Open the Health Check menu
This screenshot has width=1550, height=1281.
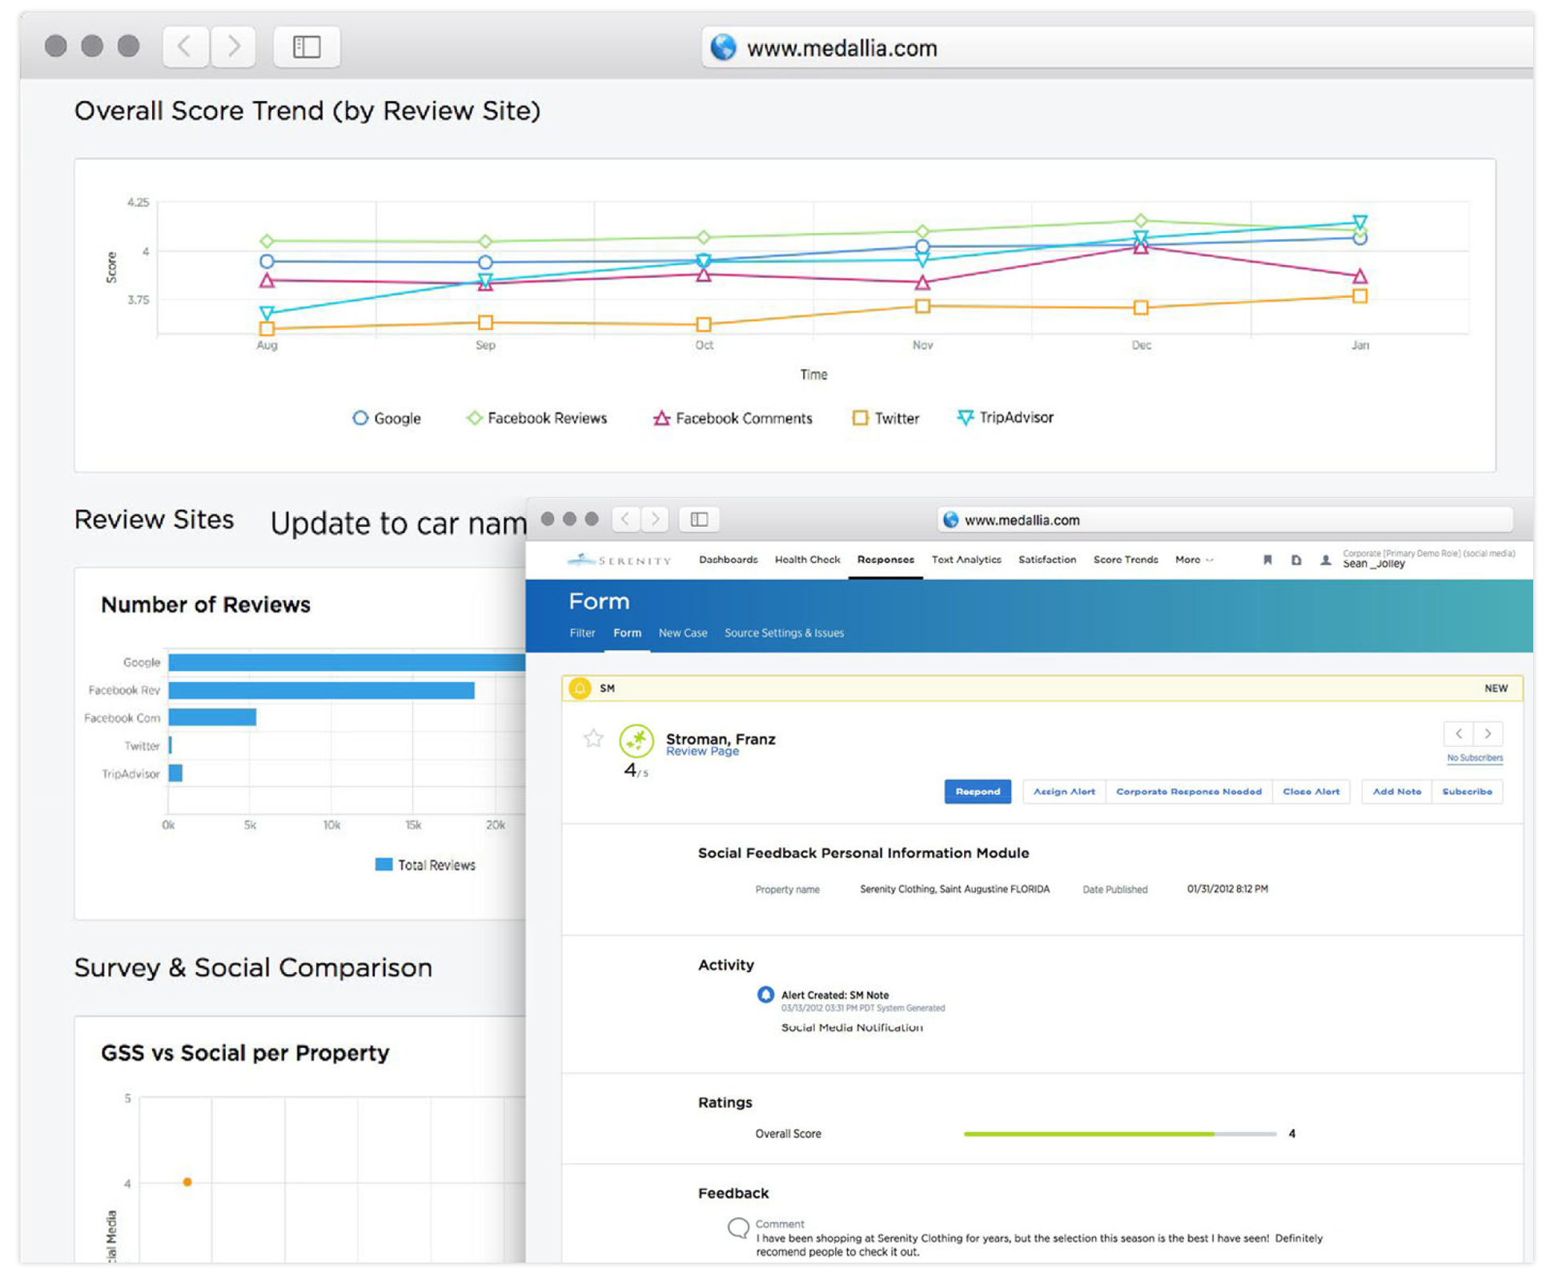click(807, 560)
